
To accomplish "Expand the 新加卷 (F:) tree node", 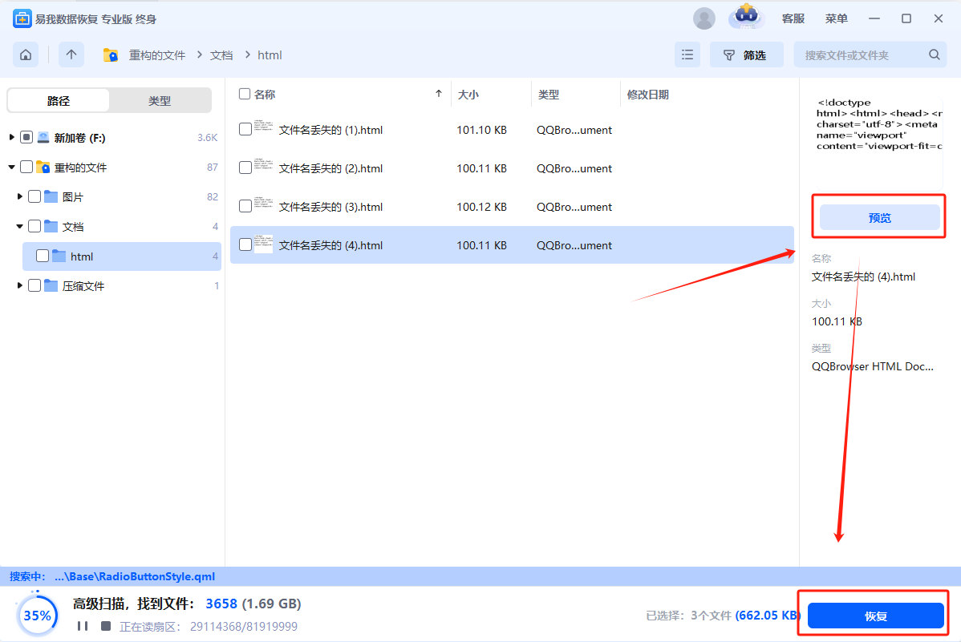I will tap(12, 137).
